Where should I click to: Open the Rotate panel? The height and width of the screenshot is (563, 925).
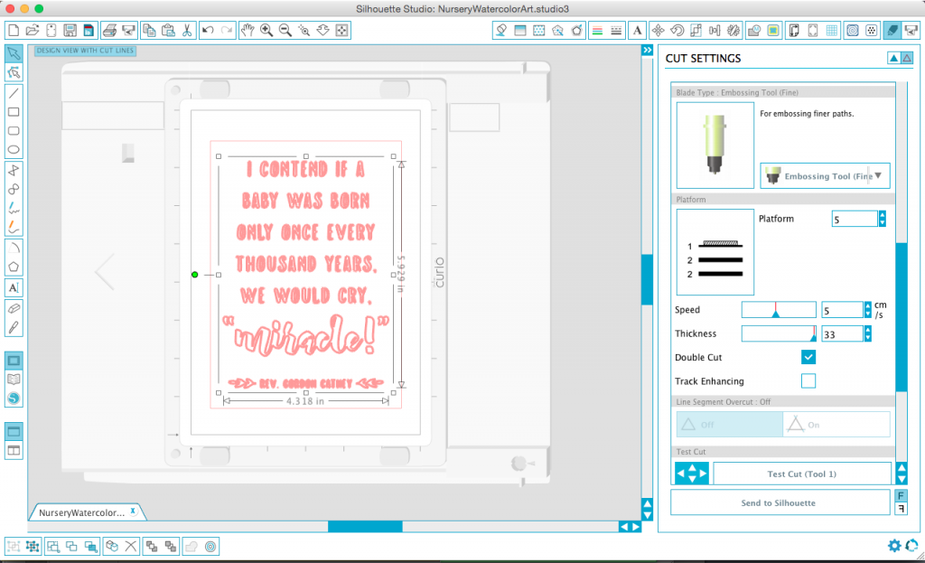677,30
